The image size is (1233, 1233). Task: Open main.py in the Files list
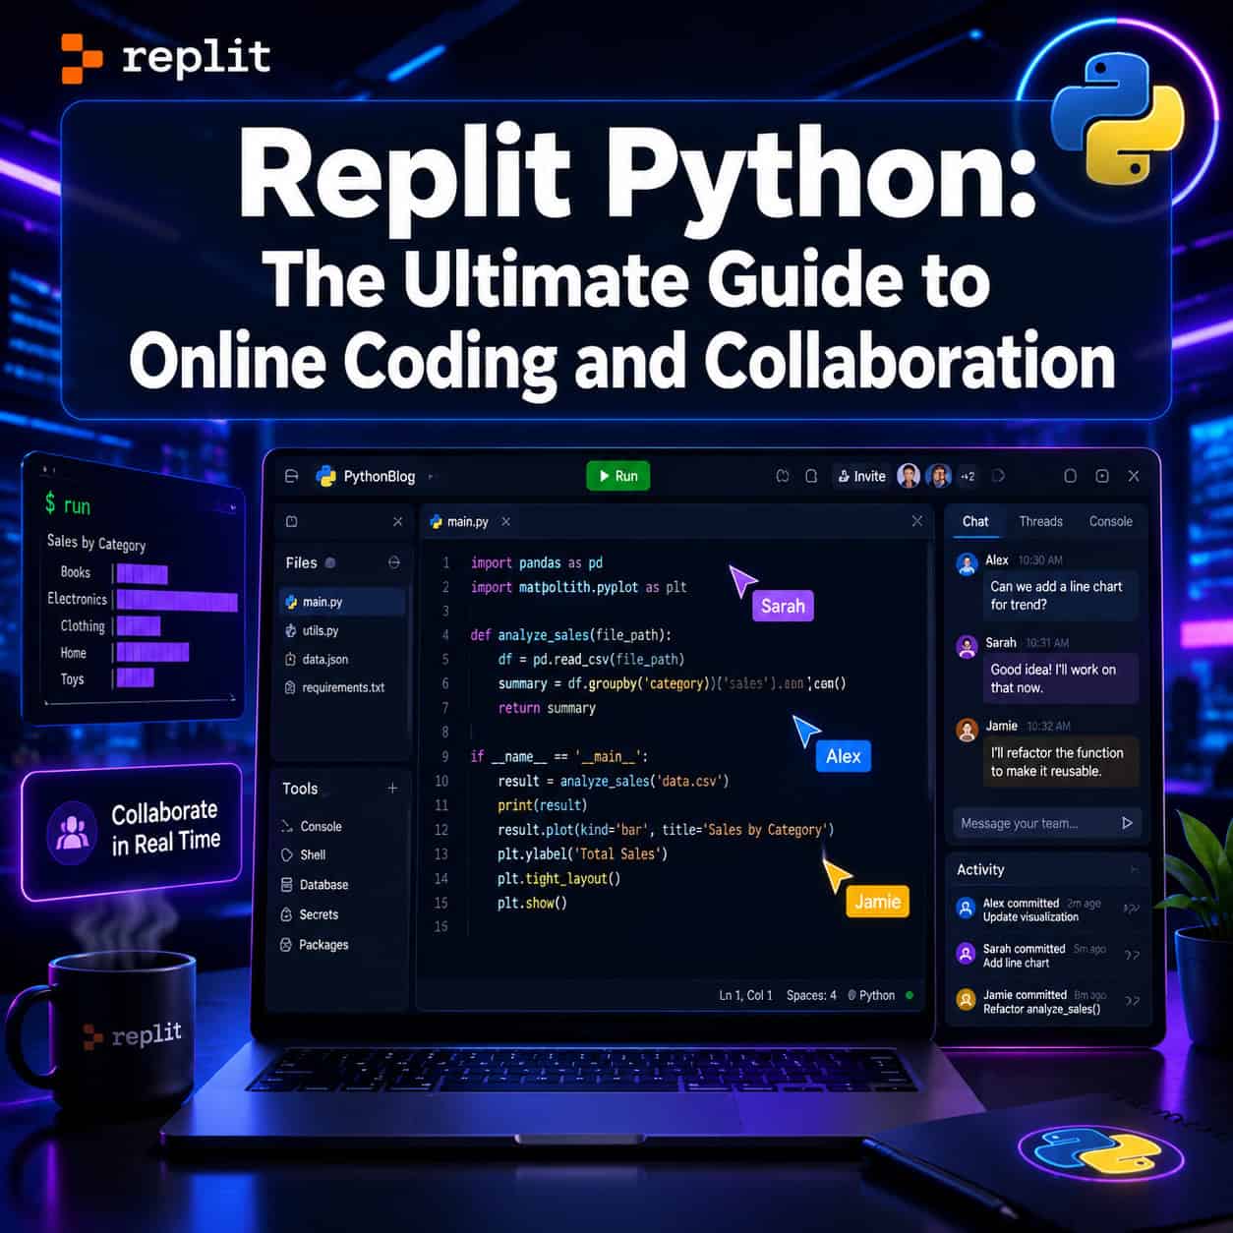[341, 602]
